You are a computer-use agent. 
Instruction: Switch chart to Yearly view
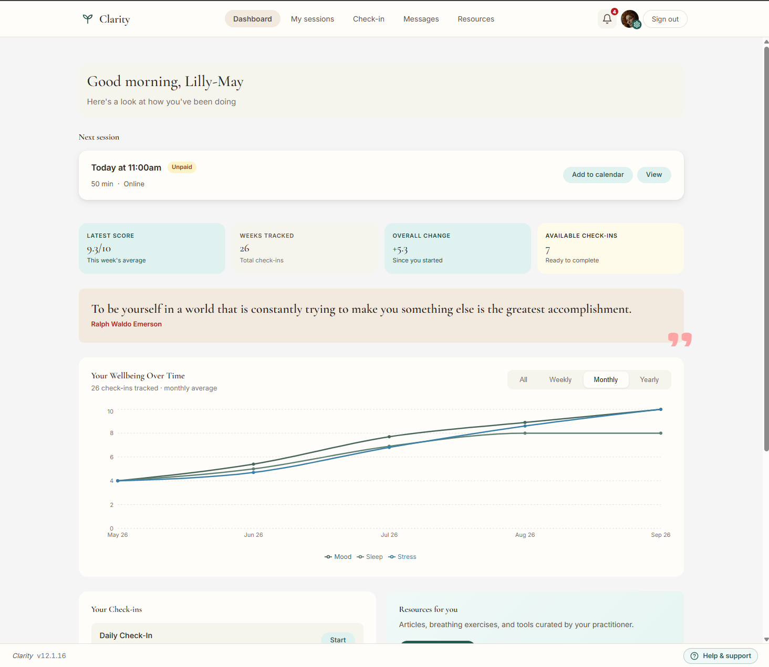(649, 380)
